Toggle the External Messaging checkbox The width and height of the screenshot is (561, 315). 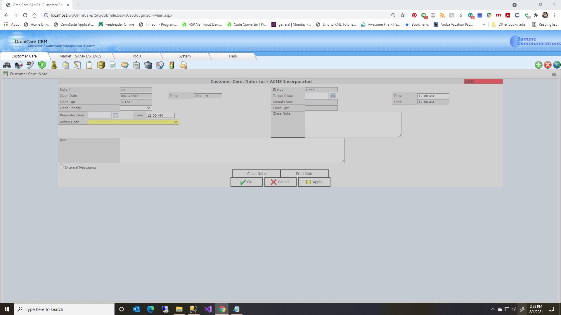click(62, 167)
